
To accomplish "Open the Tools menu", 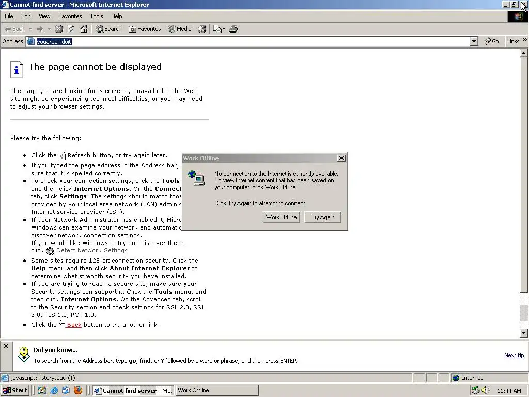I will [x=96, y=16].
